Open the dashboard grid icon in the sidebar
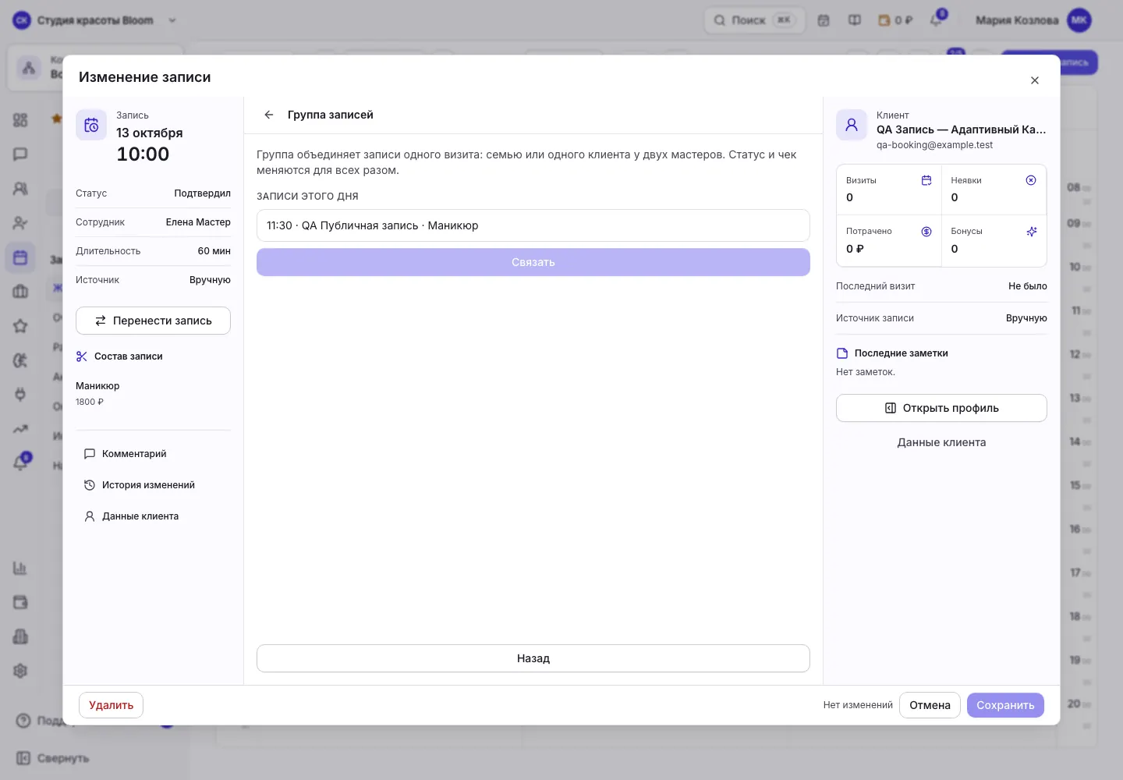The height and width of the screenshot is (780, 1123). (x=20, y=120)
